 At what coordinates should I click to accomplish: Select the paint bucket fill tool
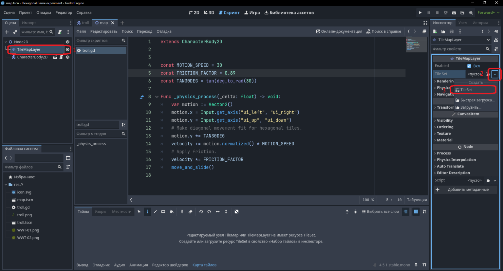tap(171, 212)
